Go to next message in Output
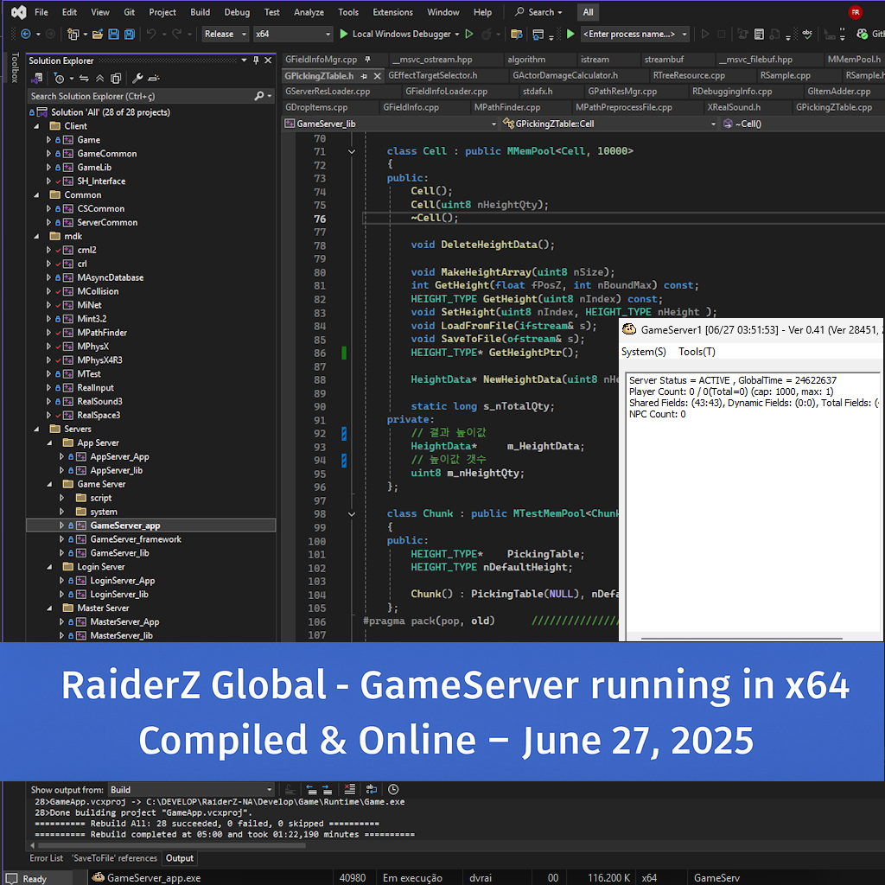This screenshot has height=885, width=885. [x=328, y=790]
